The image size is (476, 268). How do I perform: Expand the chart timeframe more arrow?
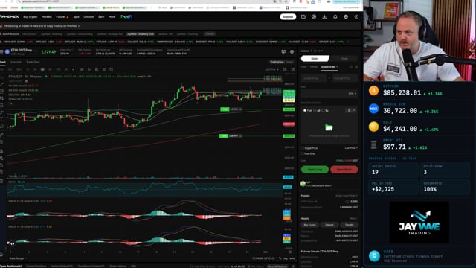tap(73, 69)
